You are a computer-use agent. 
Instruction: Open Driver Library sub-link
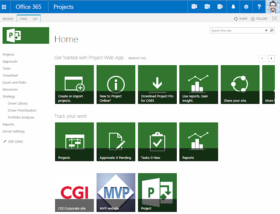tap(17, 103)
